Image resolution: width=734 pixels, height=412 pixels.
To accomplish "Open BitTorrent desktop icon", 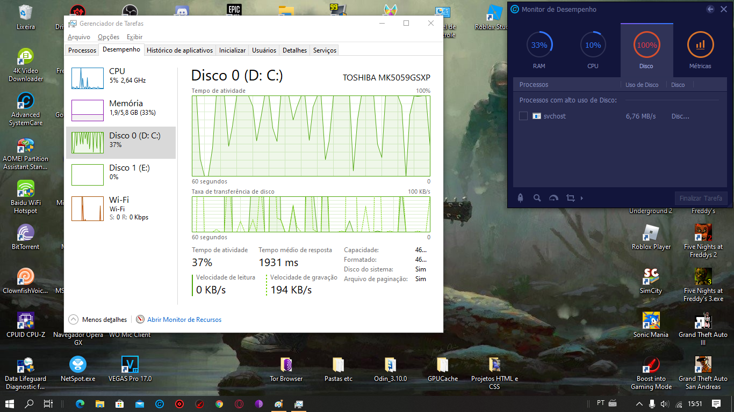I will (25, 237).
